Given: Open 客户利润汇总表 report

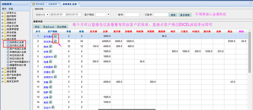Looking at the screenshot, I should tap(18, 49).
